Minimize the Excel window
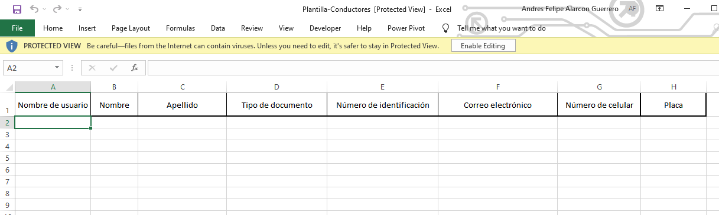This screenshot has height=215, width=719. pyautogui.click(x=687, y=9)
